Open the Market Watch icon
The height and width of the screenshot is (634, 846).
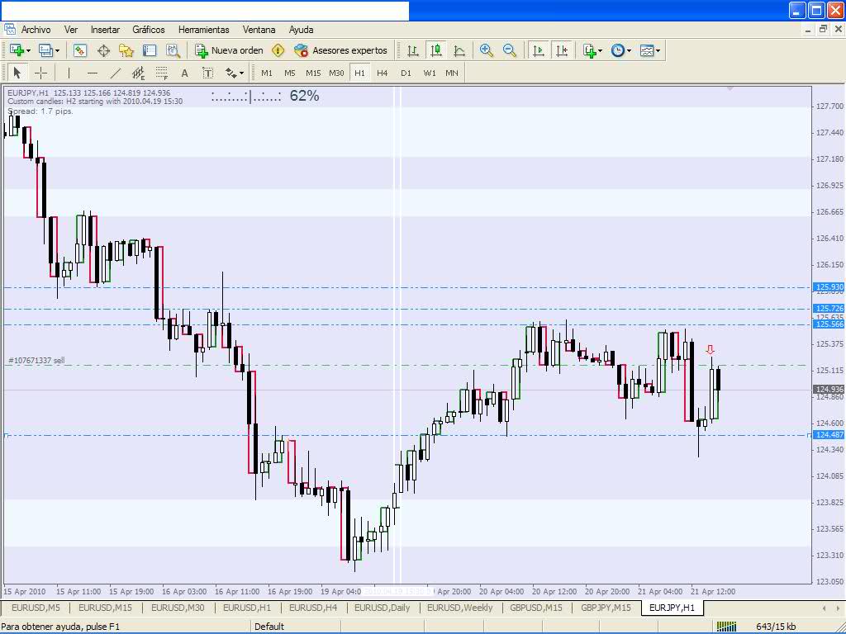point(80,50)
